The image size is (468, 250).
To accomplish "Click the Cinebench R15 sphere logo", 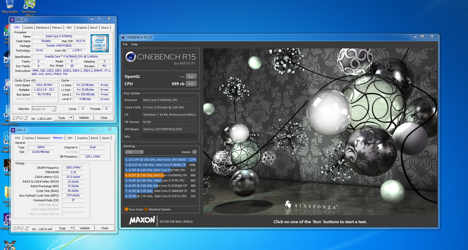I will click(x=131, y=57).
